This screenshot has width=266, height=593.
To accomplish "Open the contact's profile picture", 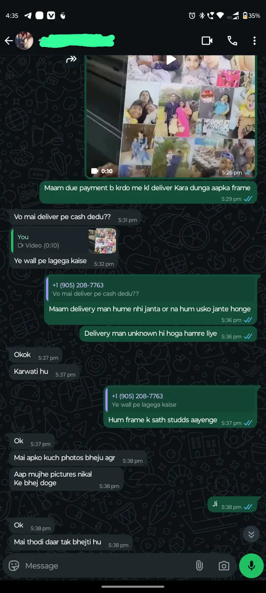I will click(x=24, y=41).
